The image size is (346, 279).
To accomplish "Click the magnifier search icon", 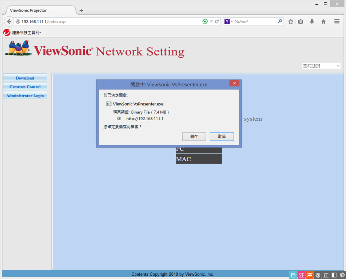I will 280,21.
